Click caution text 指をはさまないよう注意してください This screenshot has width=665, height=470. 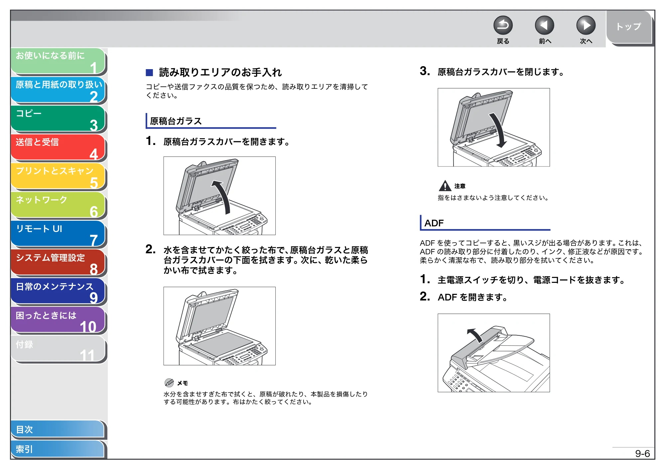tap(493, 198)
